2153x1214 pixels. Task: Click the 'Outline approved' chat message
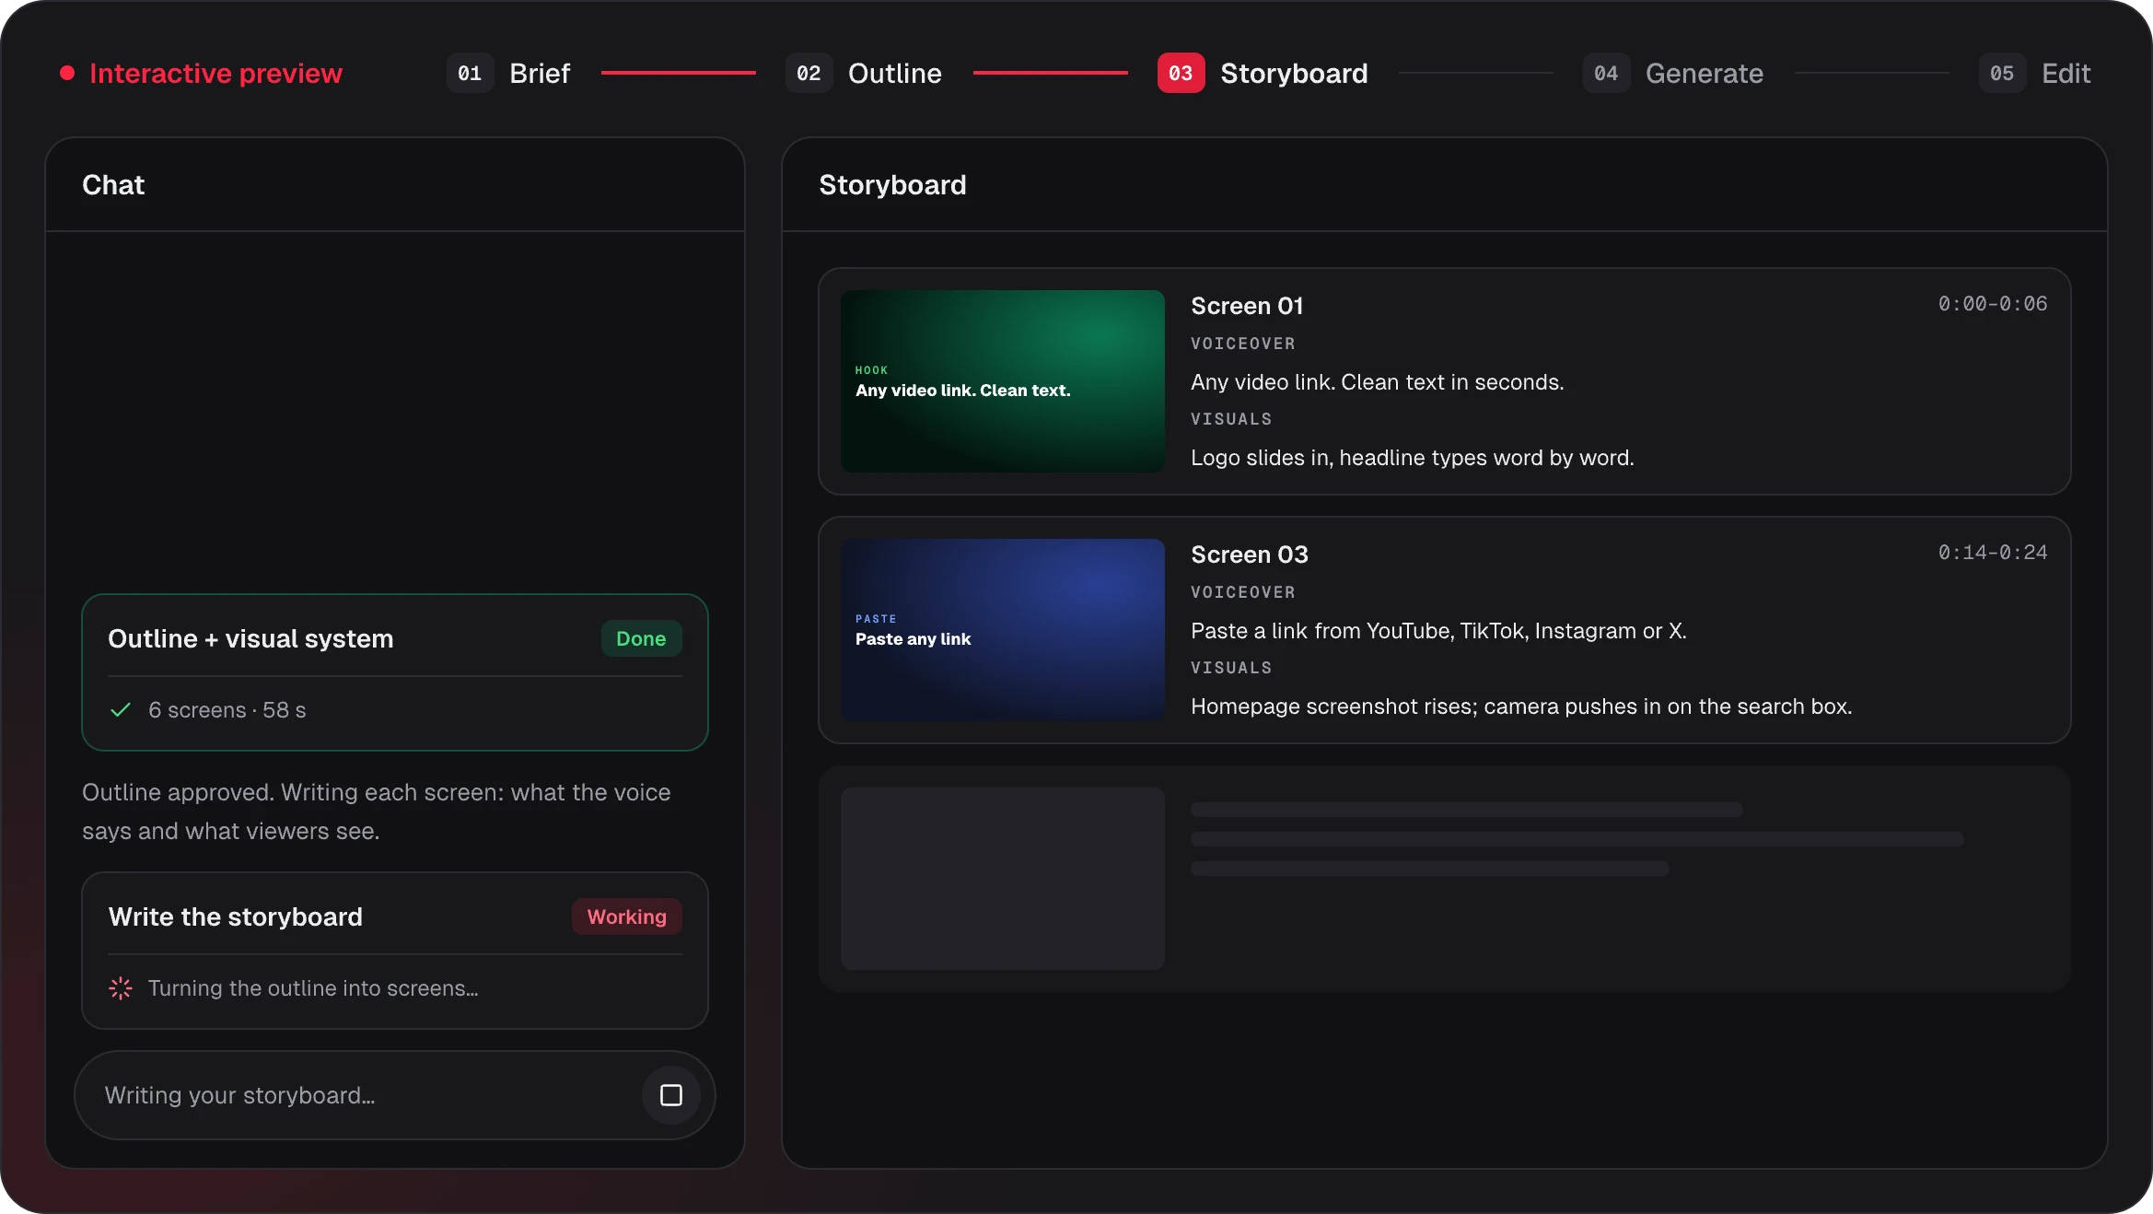coord(377,811)
